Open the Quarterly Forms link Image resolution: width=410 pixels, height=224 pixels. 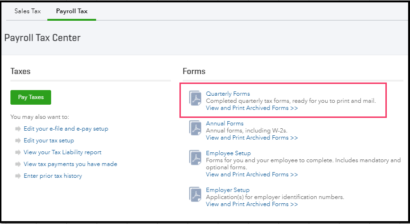pyautogui.click(x=228, y=94)
